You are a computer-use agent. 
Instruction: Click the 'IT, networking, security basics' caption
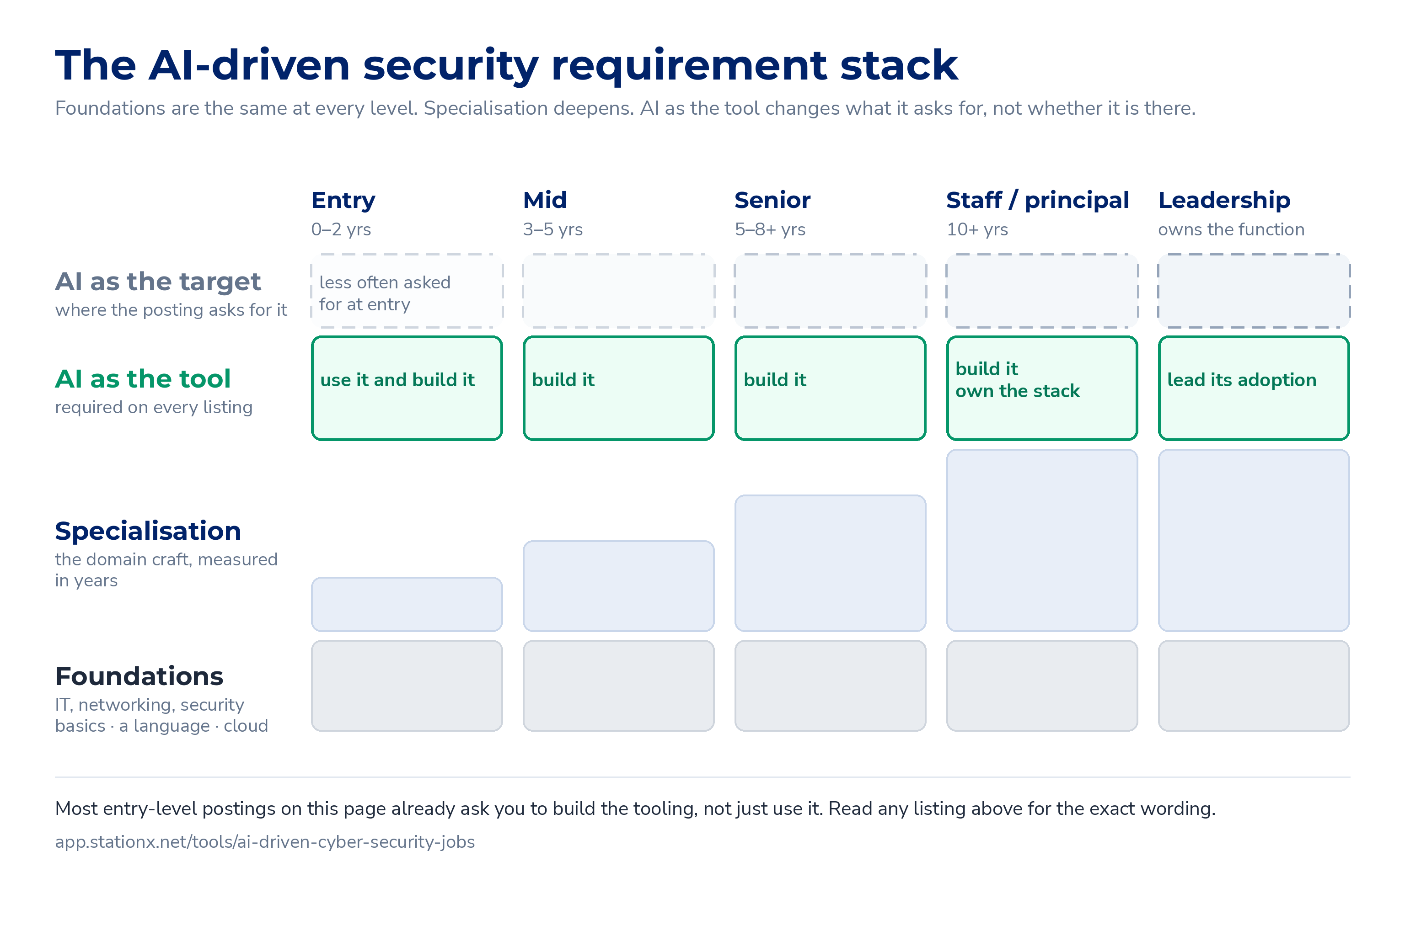click(161, 715)
